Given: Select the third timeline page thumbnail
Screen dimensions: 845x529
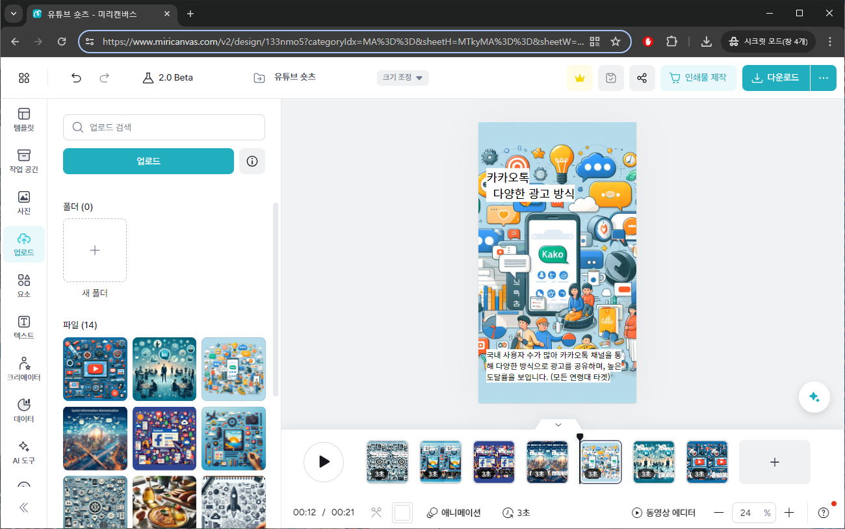Looking at the screenshot, I should pos(494,462).
